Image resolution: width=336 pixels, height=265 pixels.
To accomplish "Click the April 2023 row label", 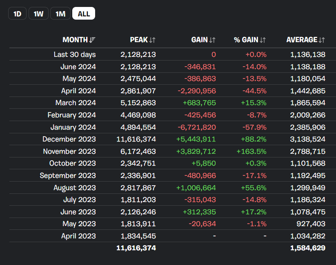I will click(78, 236).
